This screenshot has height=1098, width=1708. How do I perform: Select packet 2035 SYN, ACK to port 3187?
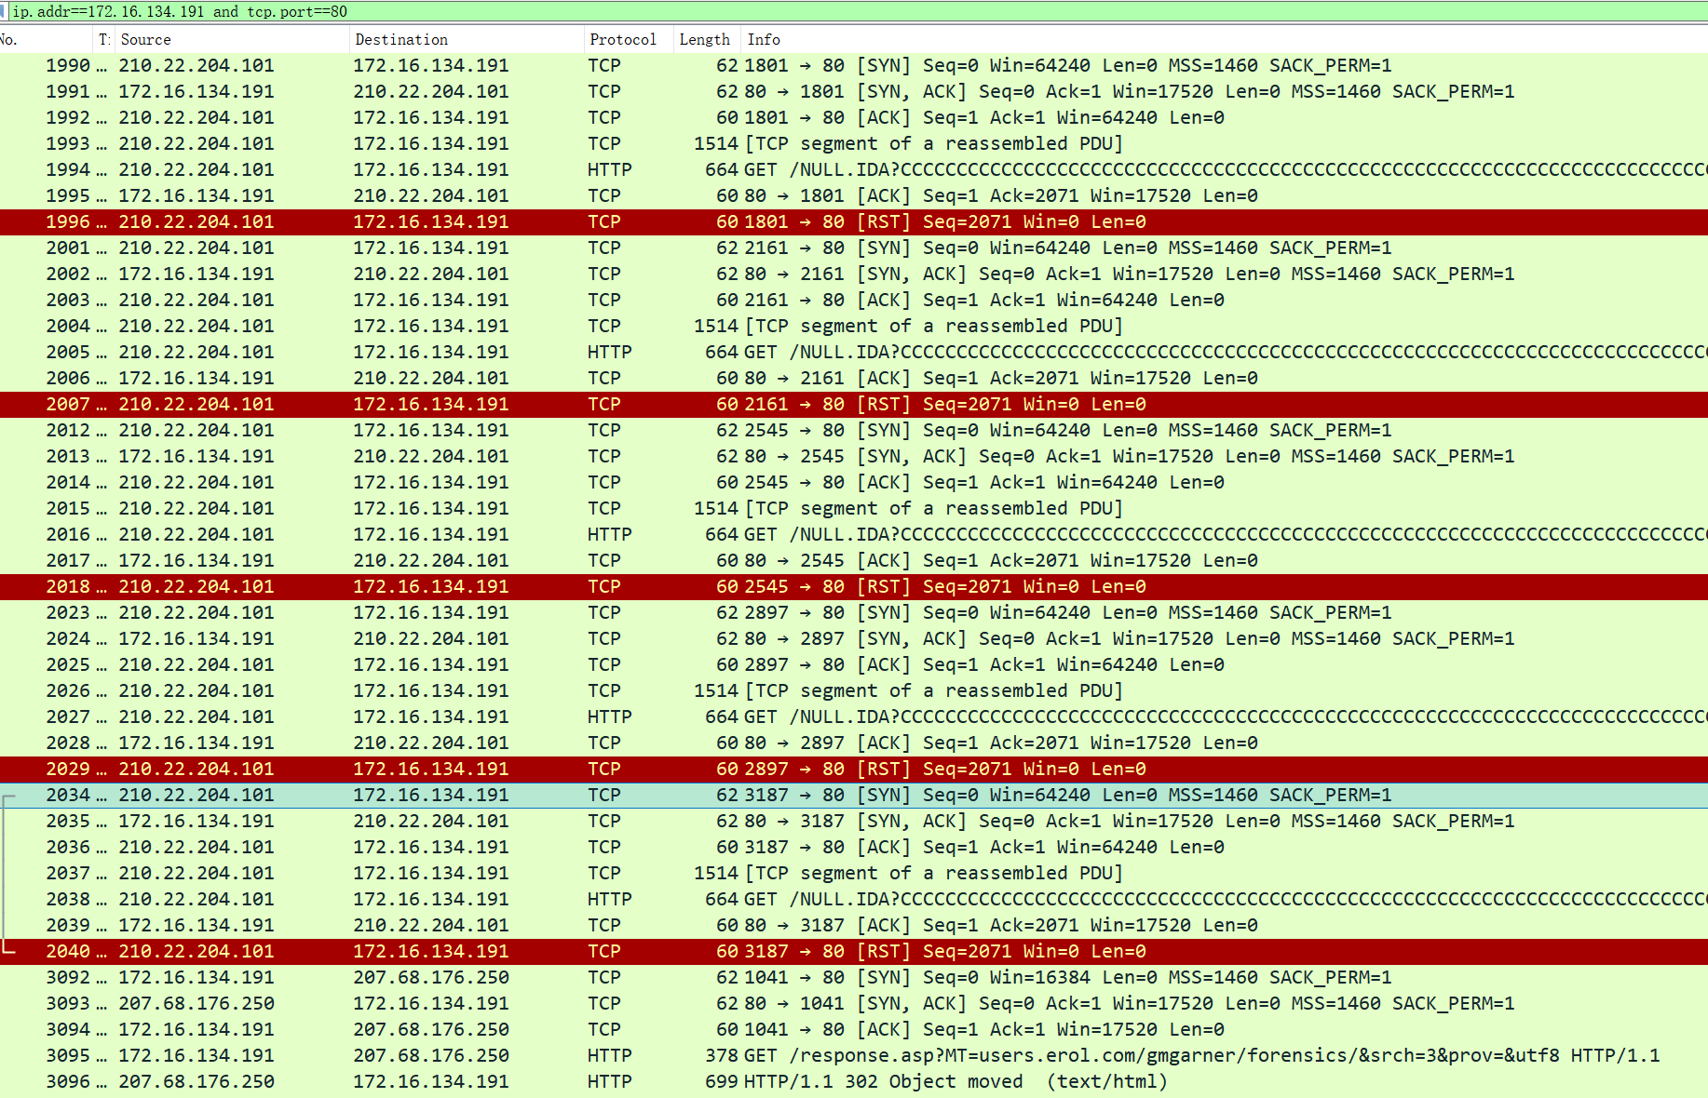click(x=854, y=821)
